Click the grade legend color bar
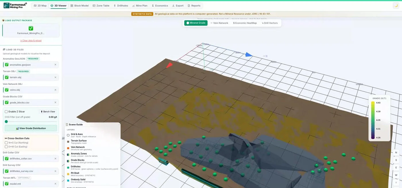Image resolution: width=402 pixels, height=188 pixels. 373,120
